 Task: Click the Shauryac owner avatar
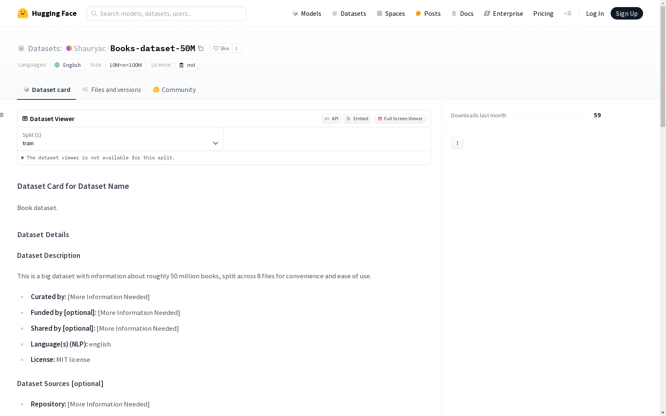pos(69,48)
